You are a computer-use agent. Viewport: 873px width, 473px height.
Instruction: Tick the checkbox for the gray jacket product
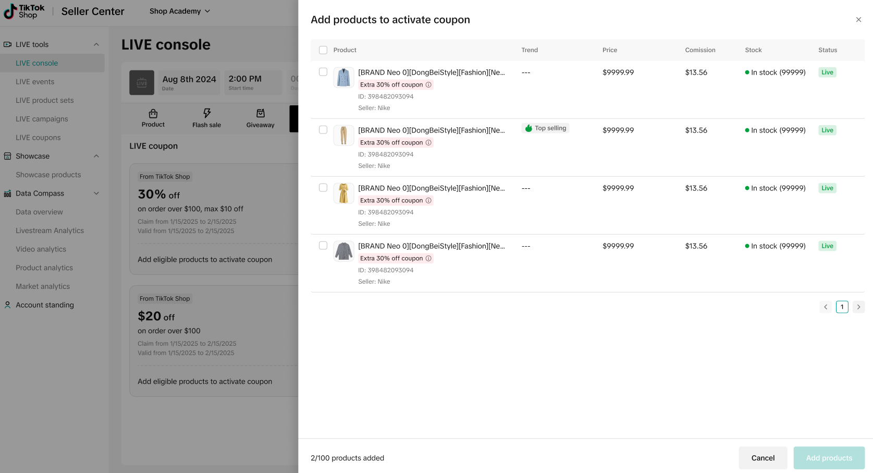323,246
